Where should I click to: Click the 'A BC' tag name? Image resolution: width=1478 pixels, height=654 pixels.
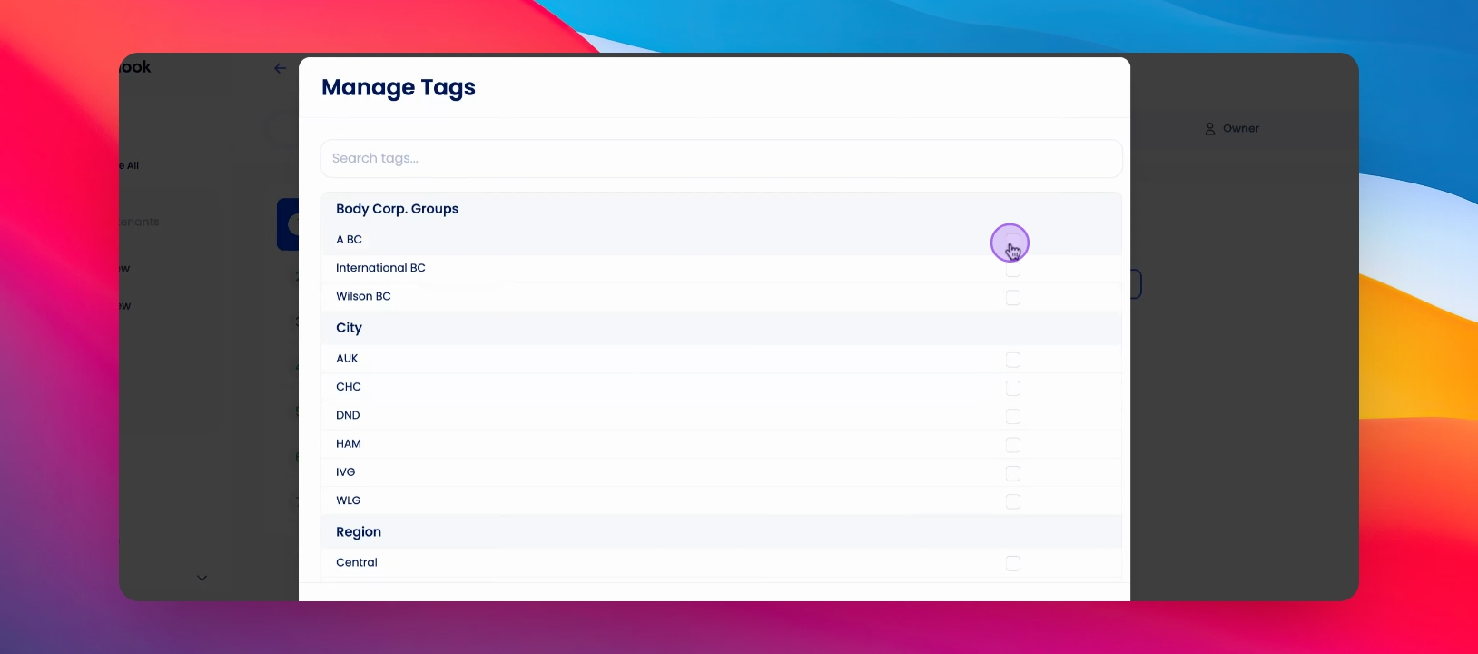pyautogui.click(x=349, y=240)
